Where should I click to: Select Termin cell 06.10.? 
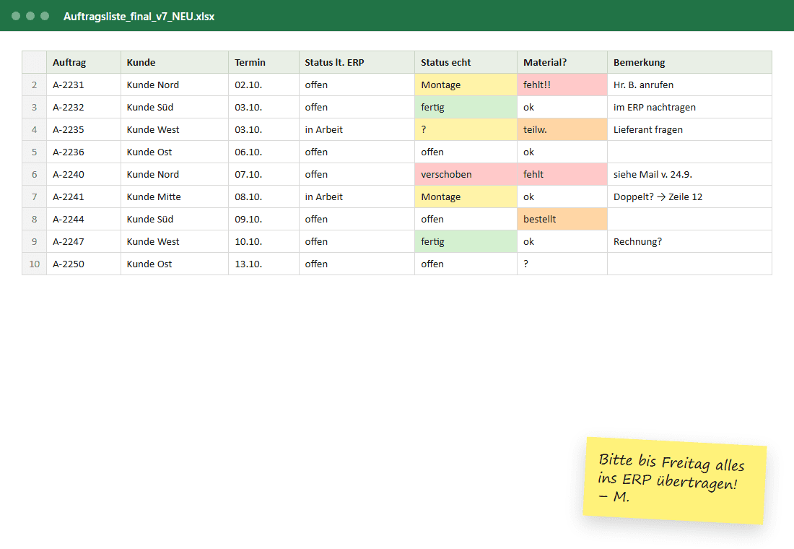pyautogui.click(x=263, y=152)
